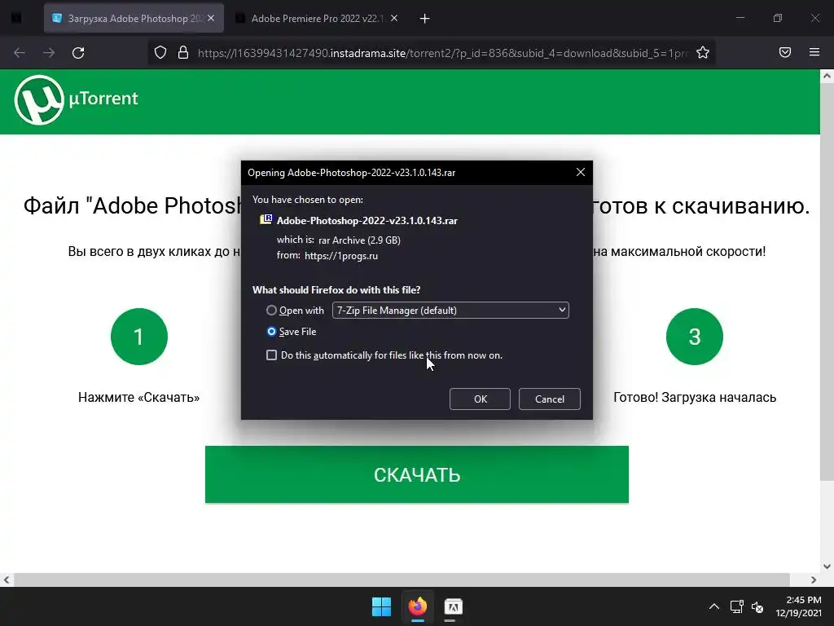Show hidden system tray icons chevron
The width and height of the screenshot is (834, 626).
714,606
